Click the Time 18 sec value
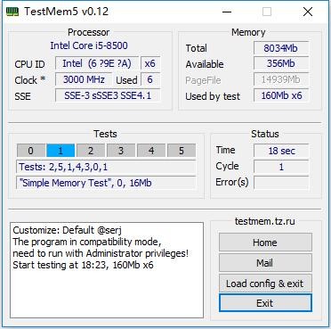 (281, 151)
